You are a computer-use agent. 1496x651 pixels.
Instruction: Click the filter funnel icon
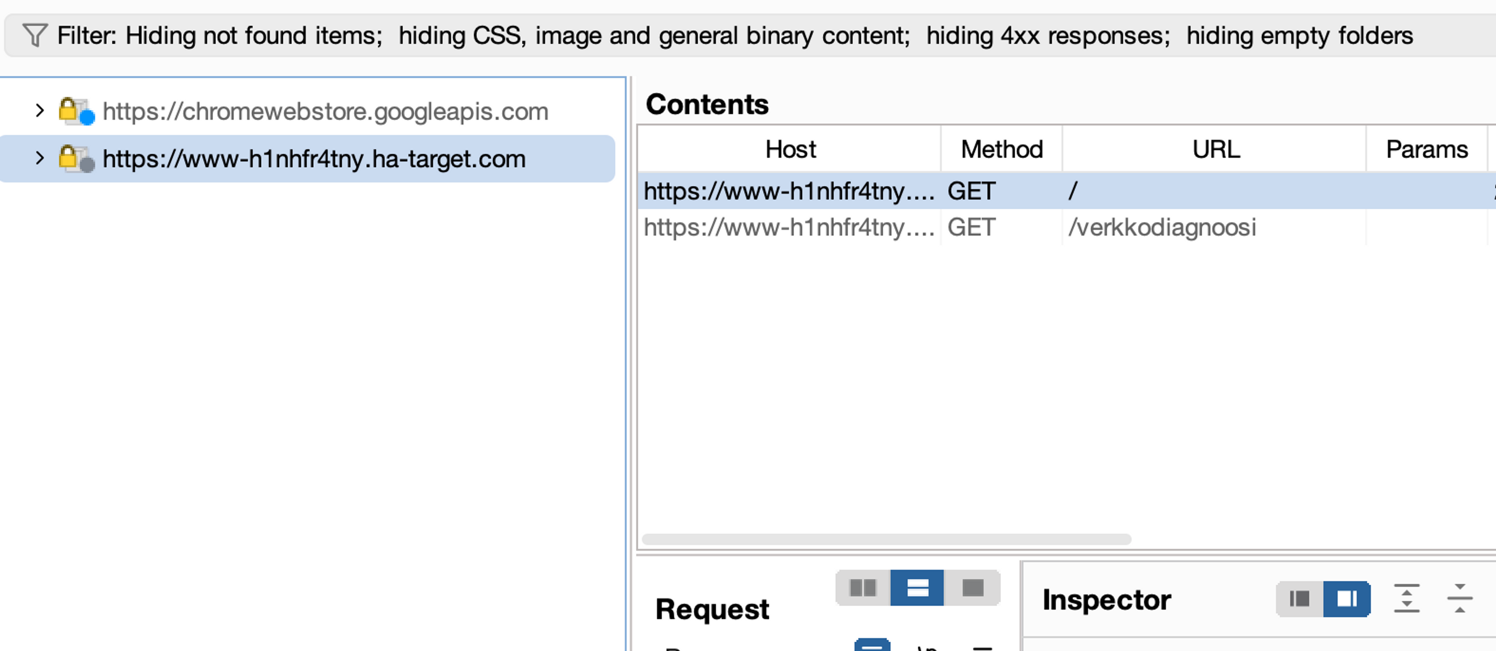coord(35,35)
